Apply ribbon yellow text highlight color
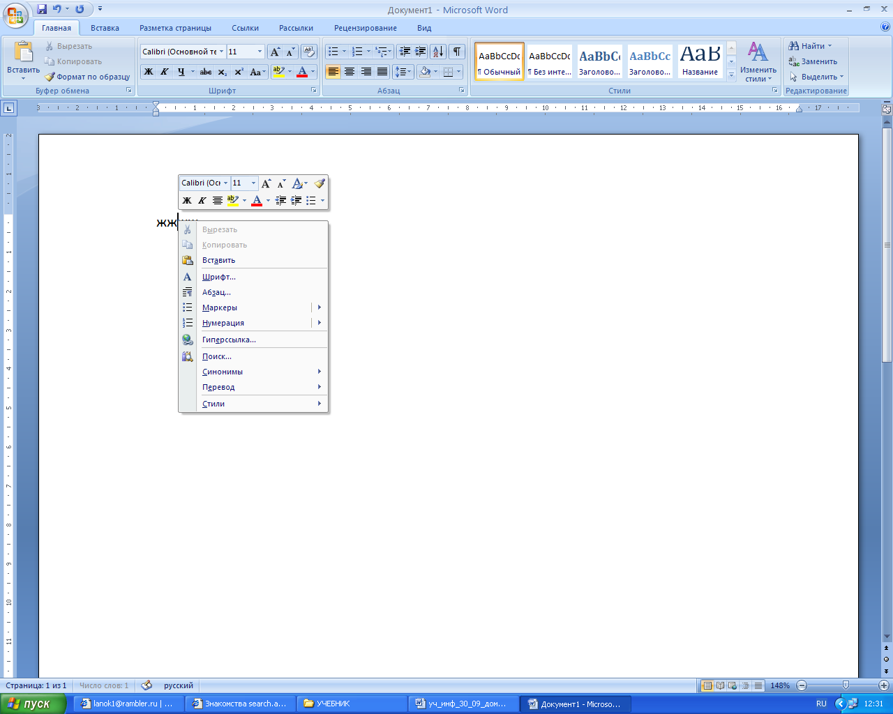The image size is (893, 714). coord(278,72)
